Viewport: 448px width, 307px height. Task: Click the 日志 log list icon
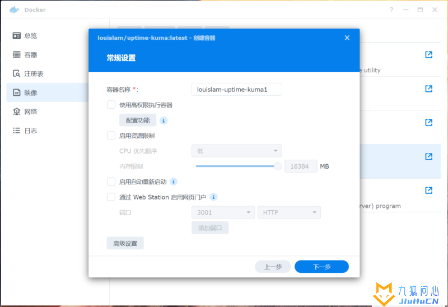tap(17, 131)
